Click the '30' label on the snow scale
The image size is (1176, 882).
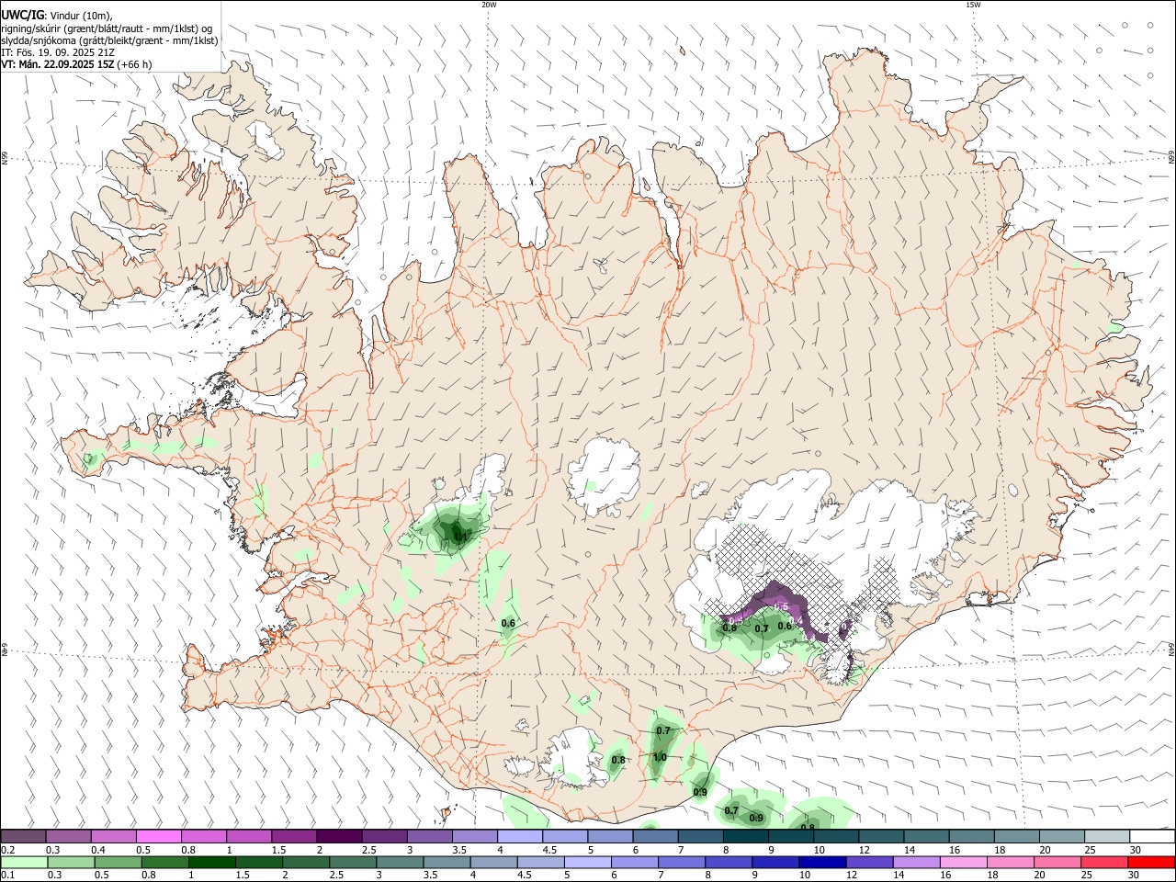click(x=1136, y=850)
